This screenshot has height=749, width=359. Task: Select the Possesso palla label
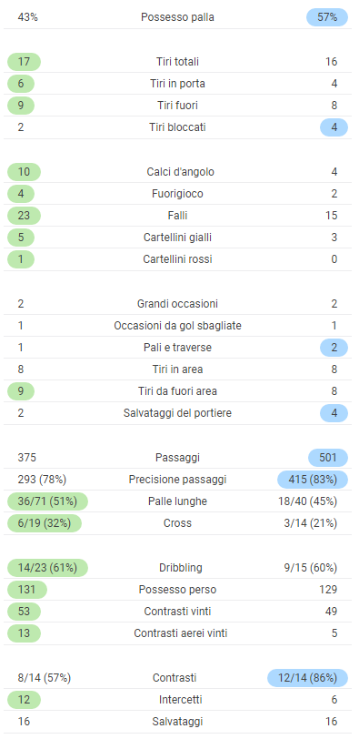[177, 17]
